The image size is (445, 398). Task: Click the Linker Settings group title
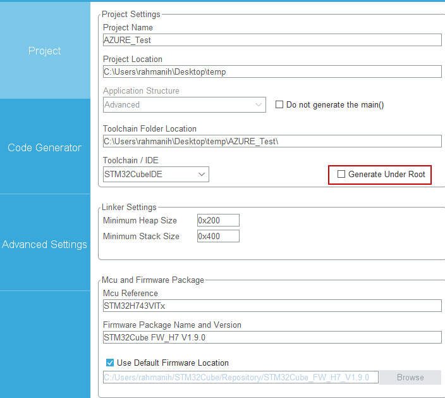point(129,208)
